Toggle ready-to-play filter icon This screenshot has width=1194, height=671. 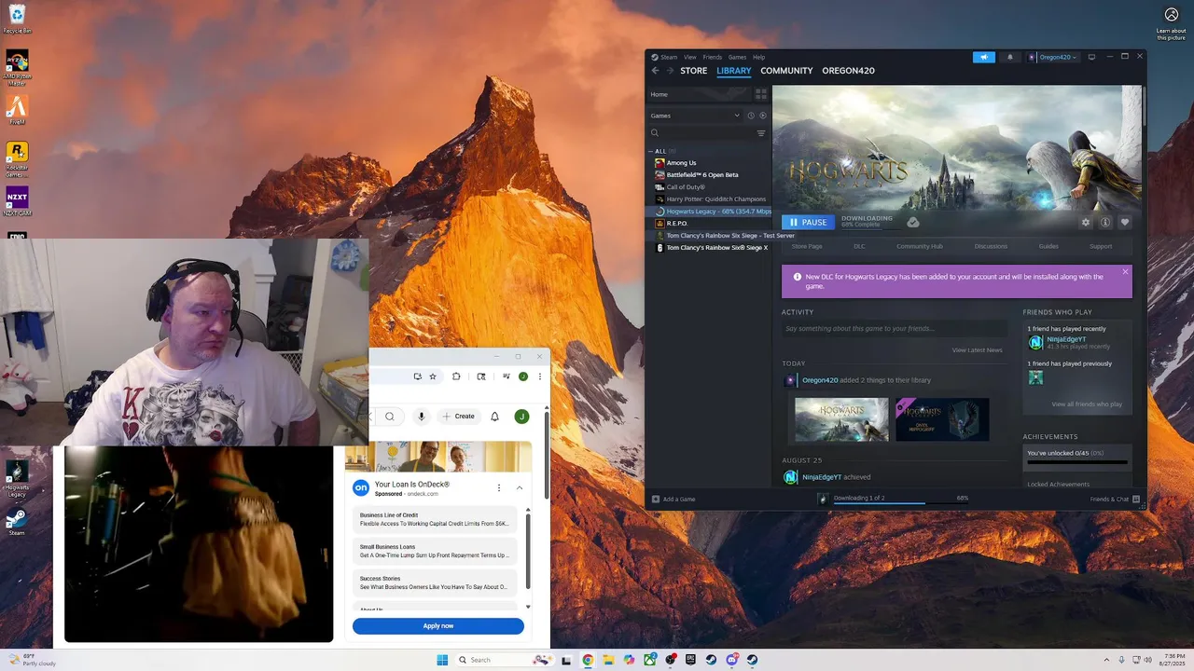pyautogui.click(x=762, y=116)
